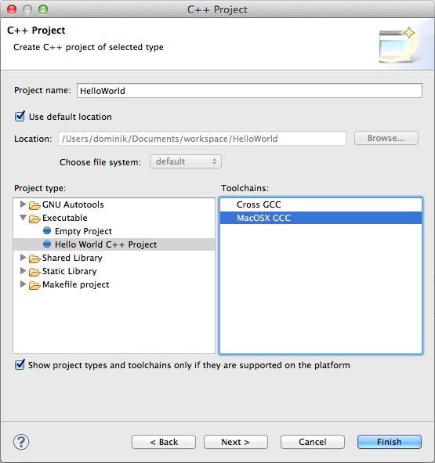Uncheck Use default location
Viewport: 435px width, 463px height.
coord(20,117)
